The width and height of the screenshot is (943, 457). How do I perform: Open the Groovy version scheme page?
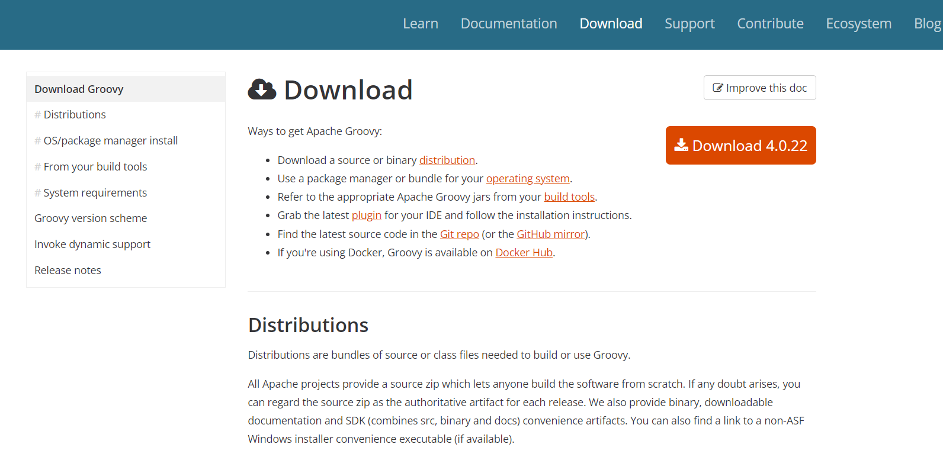pos(91,218)
